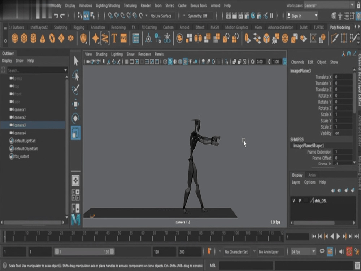
Task: Play the animation backwards
Action: pyautogui.click(x=332, y=236)
